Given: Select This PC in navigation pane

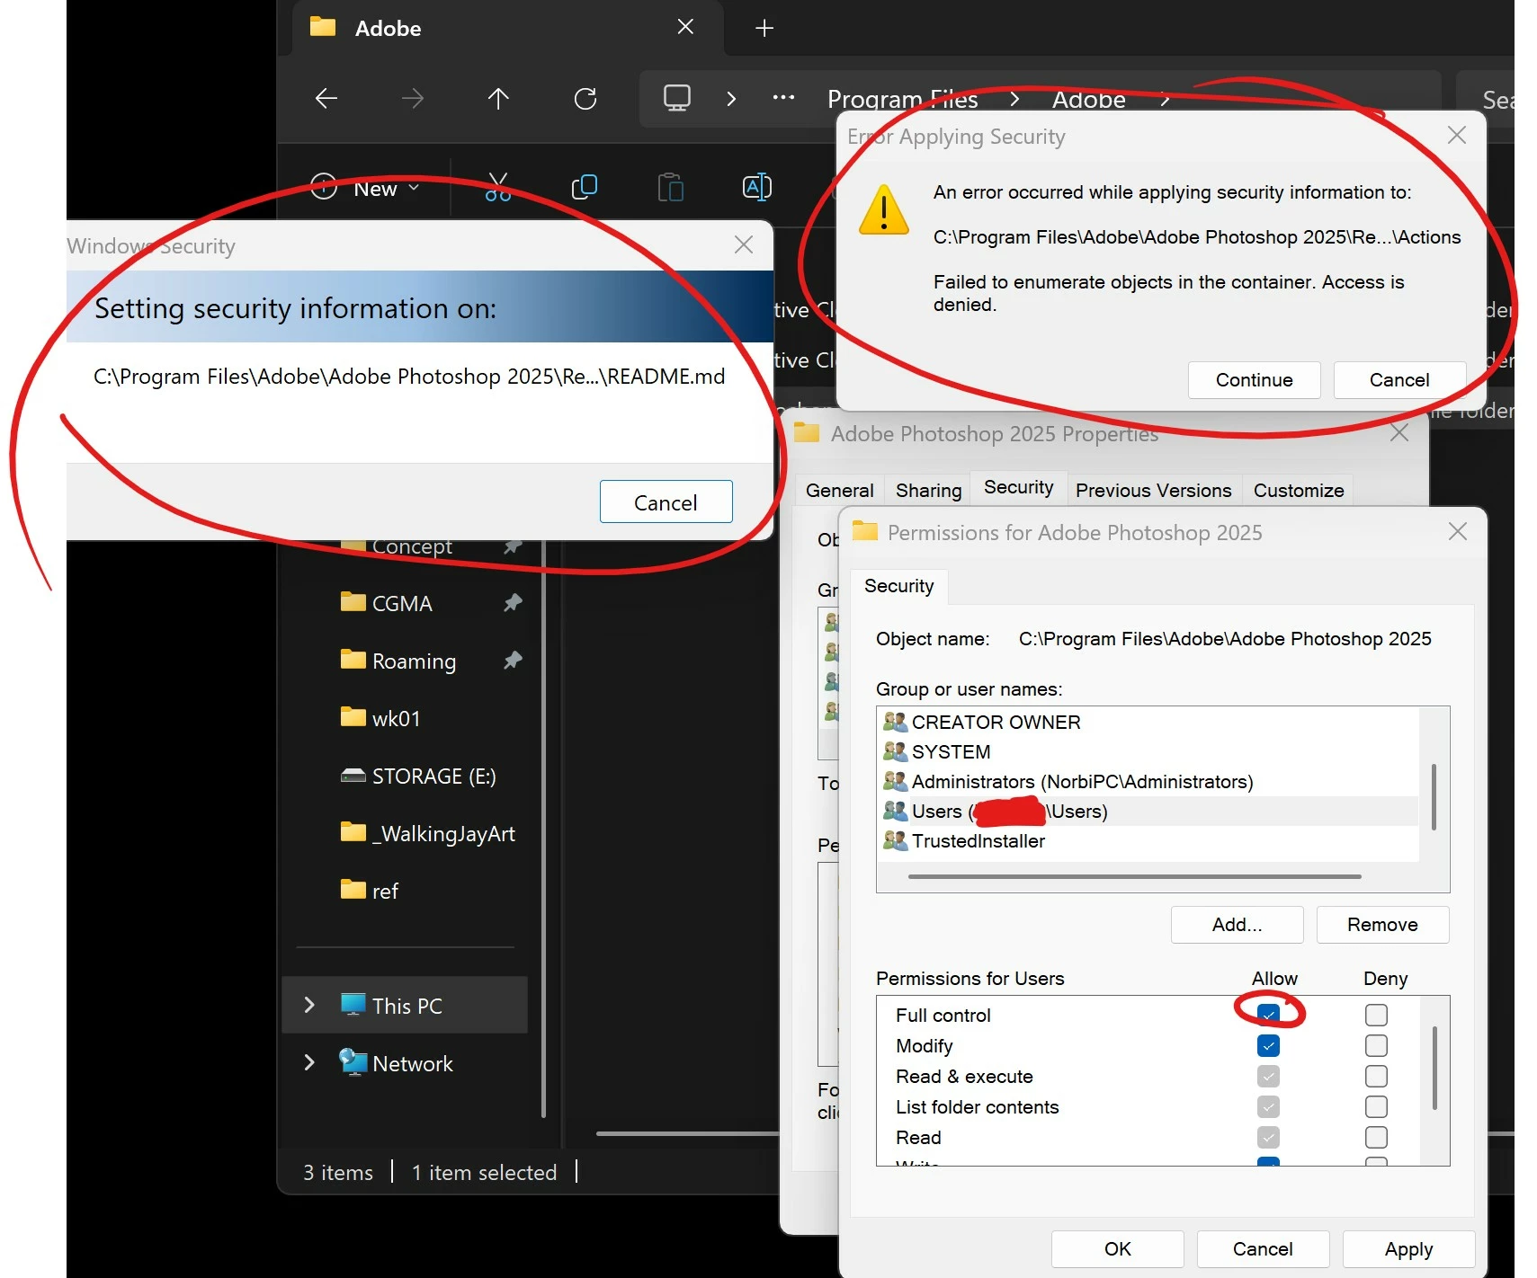Looking at the screenshot, I should 407,1005.
